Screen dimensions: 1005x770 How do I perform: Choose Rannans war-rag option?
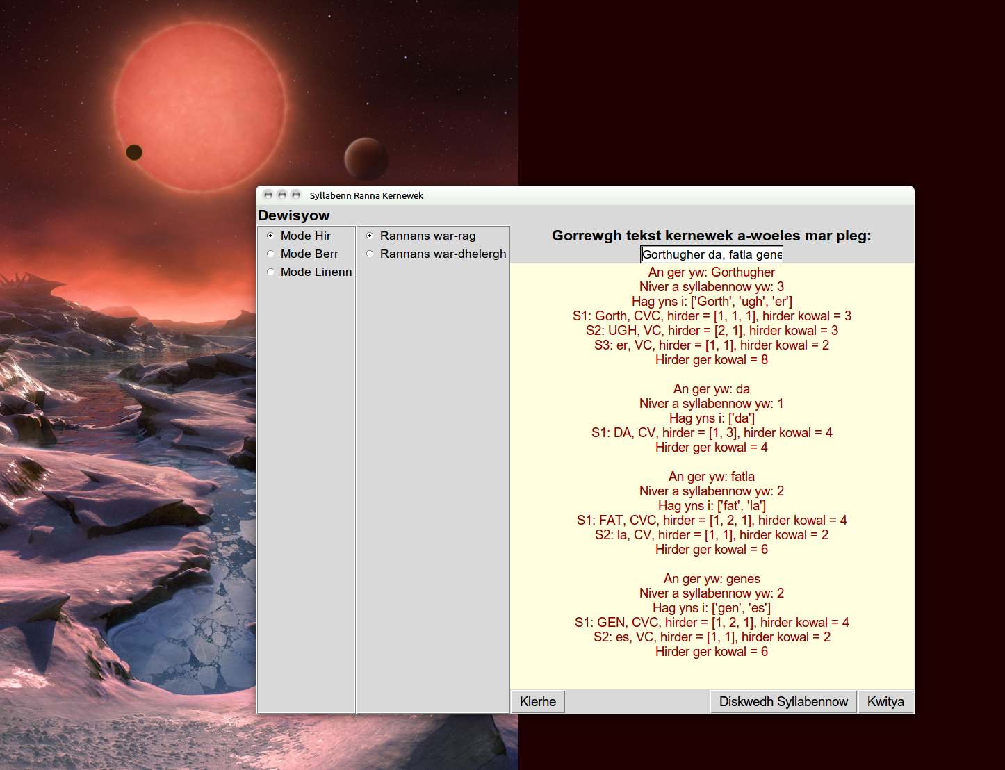coord(370,236)
